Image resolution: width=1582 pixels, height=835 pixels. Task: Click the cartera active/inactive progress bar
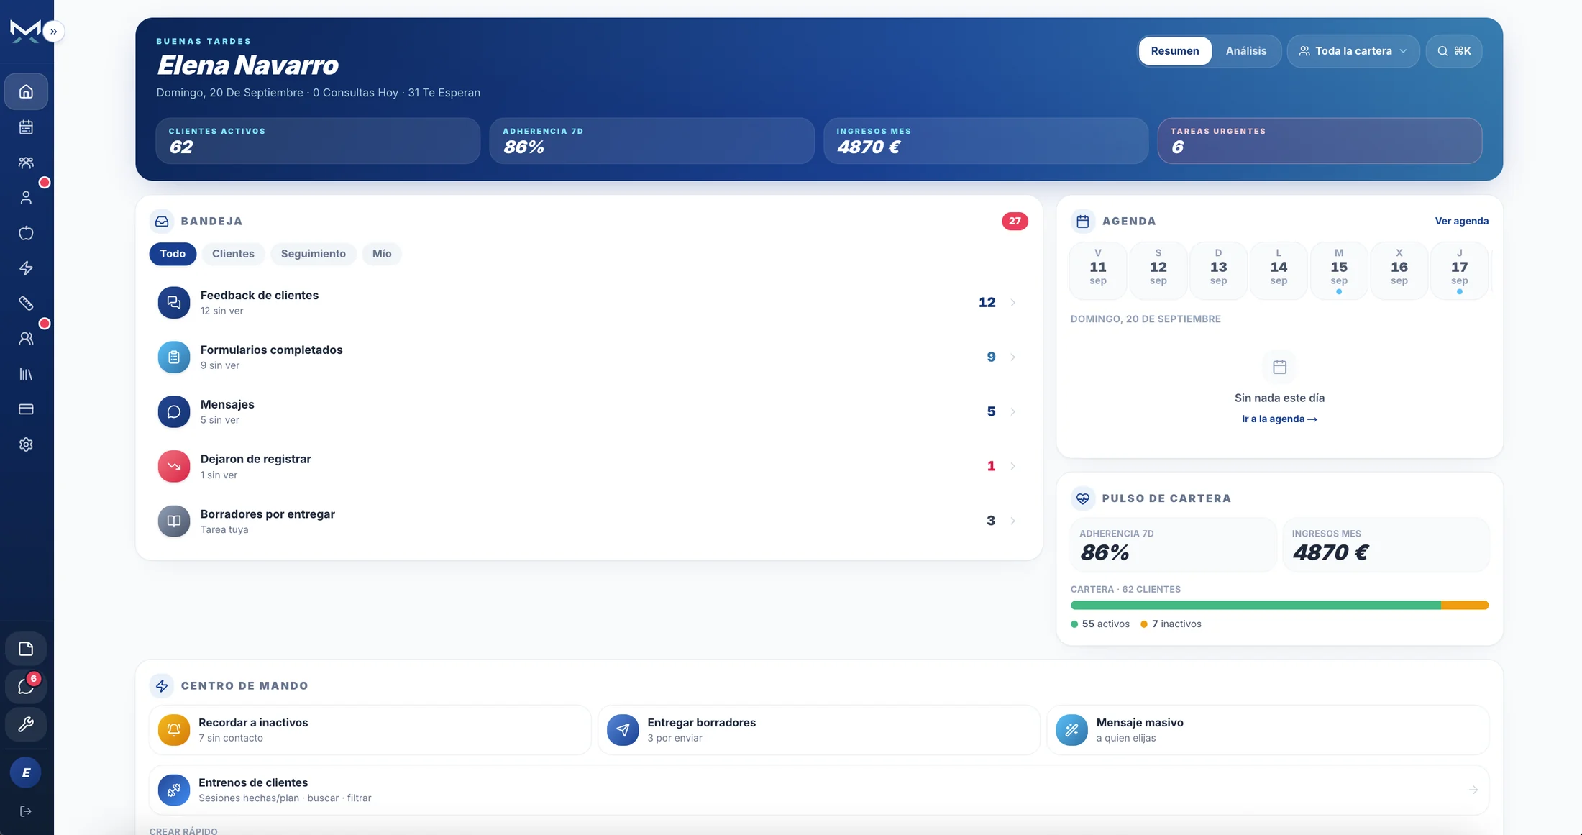point(1279,606)
